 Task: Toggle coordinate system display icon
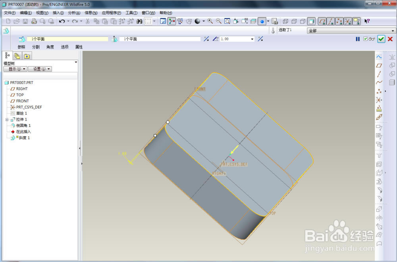click(x=348, y=21)
